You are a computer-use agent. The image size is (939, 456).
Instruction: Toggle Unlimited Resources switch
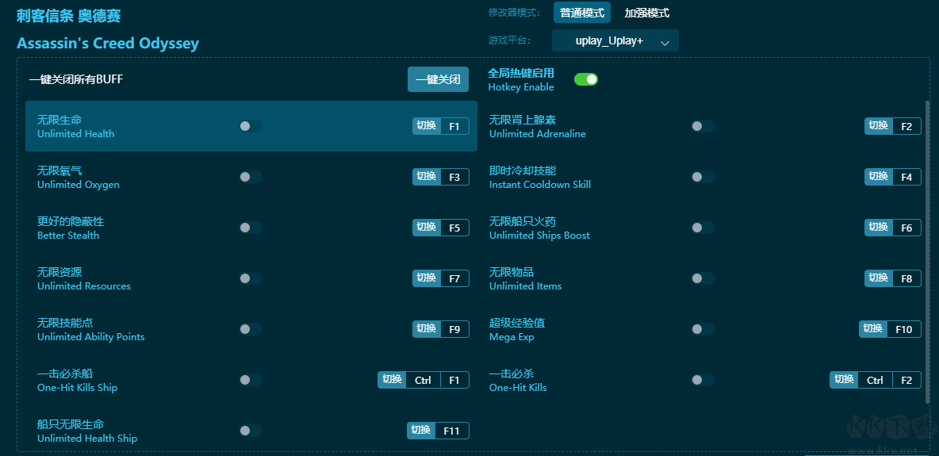pyautogui.click(x=251, y=278)
